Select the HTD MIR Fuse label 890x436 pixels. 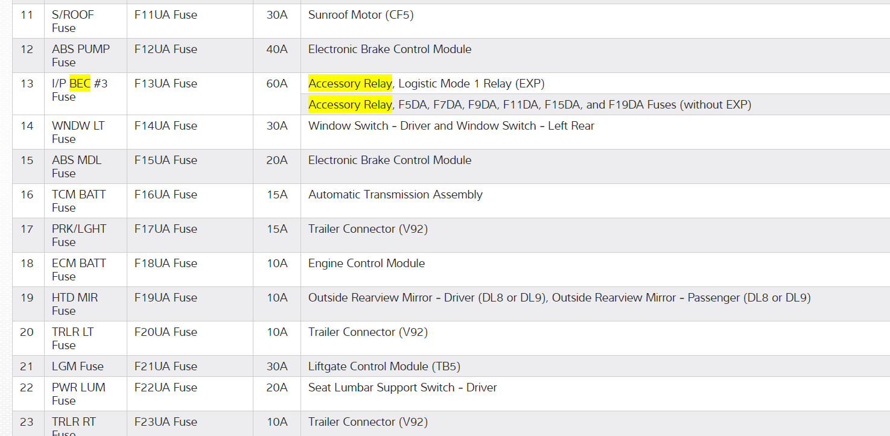(75, 304)
